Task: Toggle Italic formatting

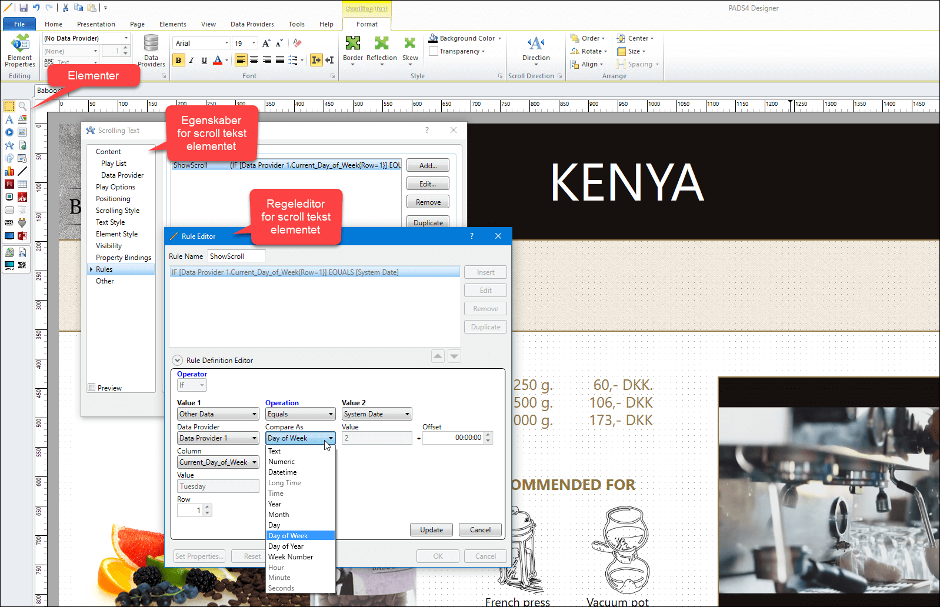Action: click(x=191, y=60)
